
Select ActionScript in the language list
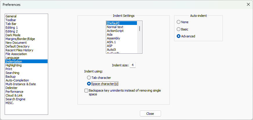115,31
